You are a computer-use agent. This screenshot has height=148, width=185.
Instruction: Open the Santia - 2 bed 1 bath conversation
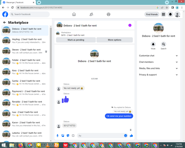coord(25,83)
